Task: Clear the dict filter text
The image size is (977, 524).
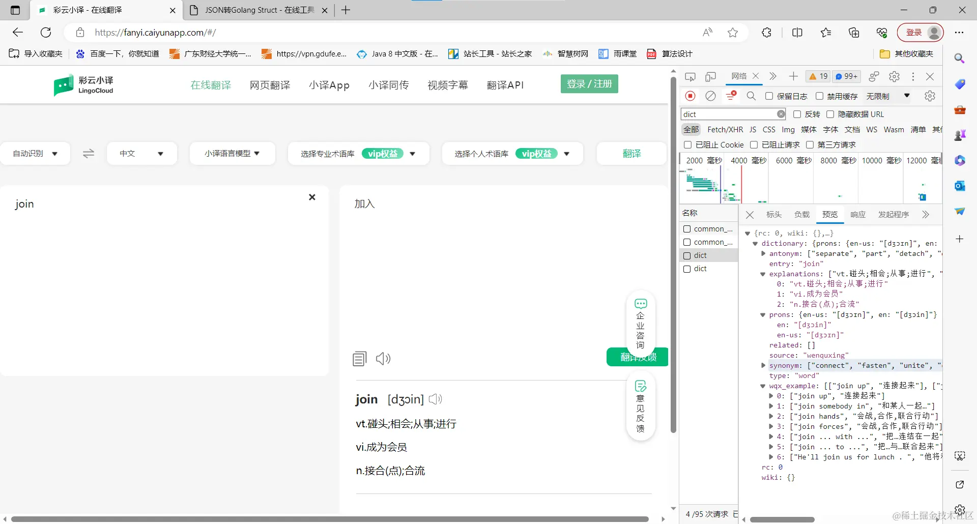Action: pos(782,114)
